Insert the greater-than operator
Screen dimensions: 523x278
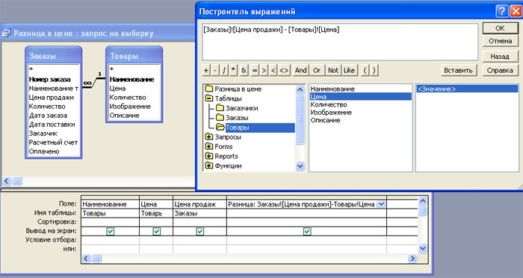(264, 70)
